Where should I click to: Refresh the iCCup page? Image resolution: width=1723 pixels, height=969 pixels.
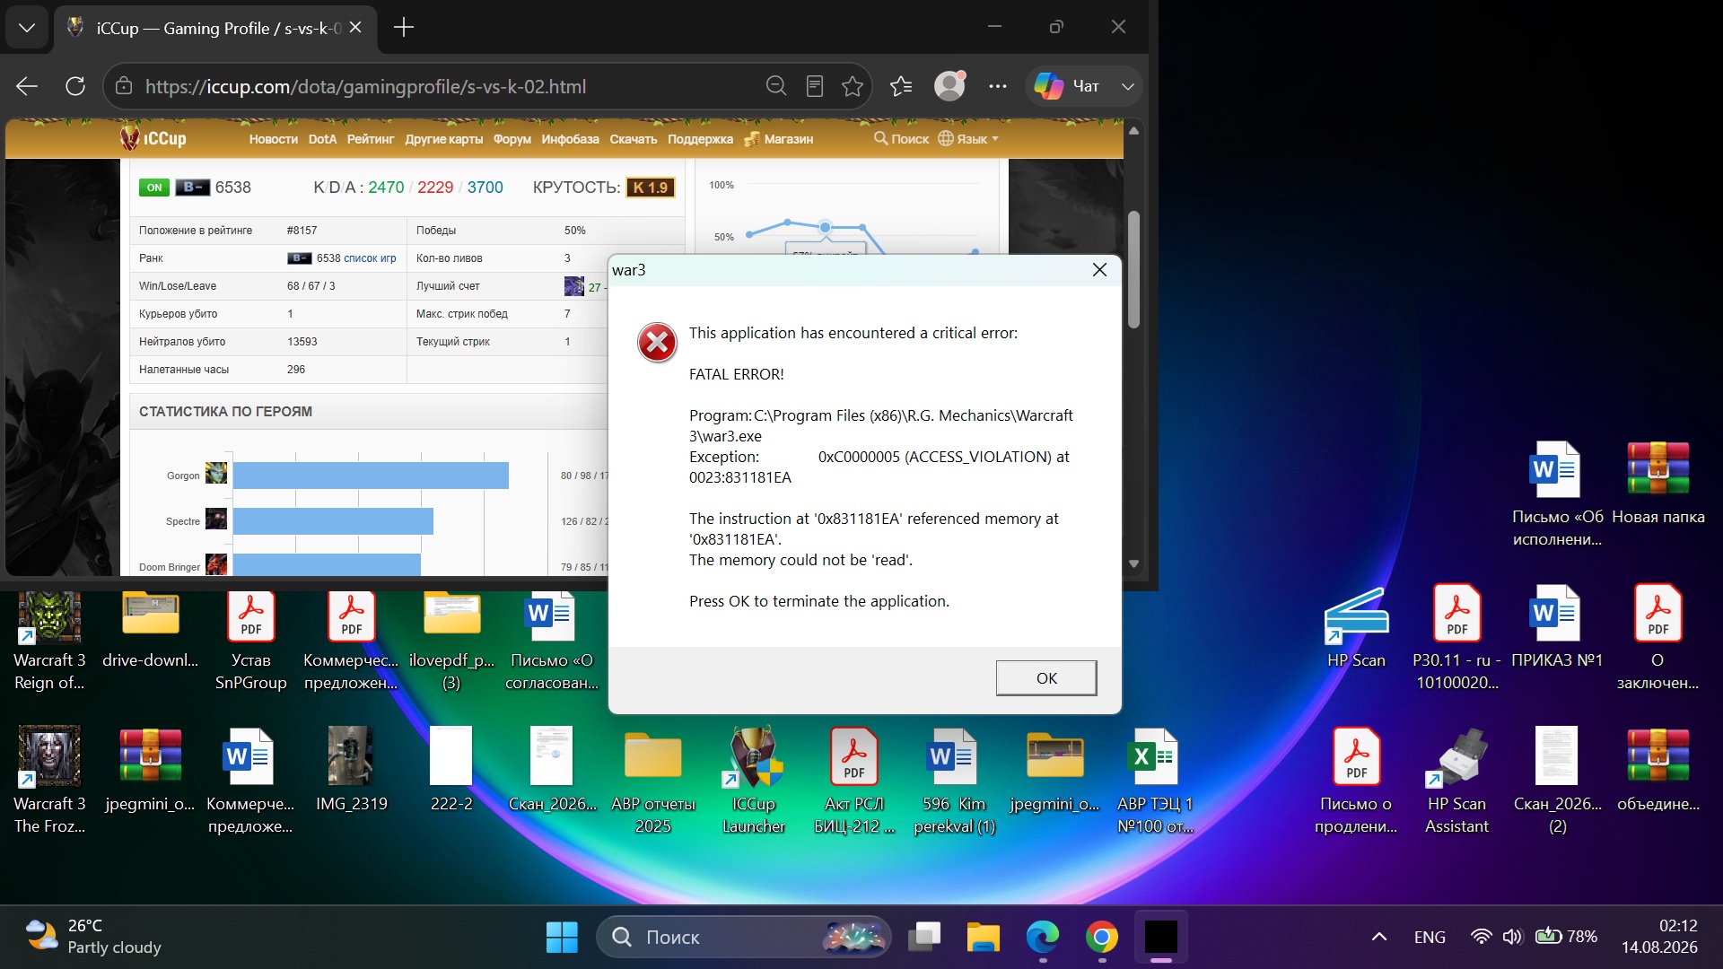(75, 86)
